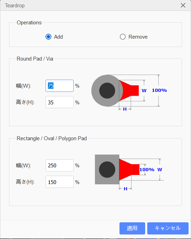Screen dimensions: 191x239
Task: Click the blue H marker under rectangle pad
Action: pyautogui.click(x=125, y=189)
